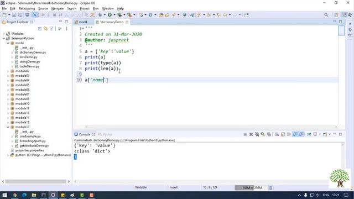Click the memory heap status bar
Screen dimensions: 354x199
pyautogui.click(x=251, y=188)
